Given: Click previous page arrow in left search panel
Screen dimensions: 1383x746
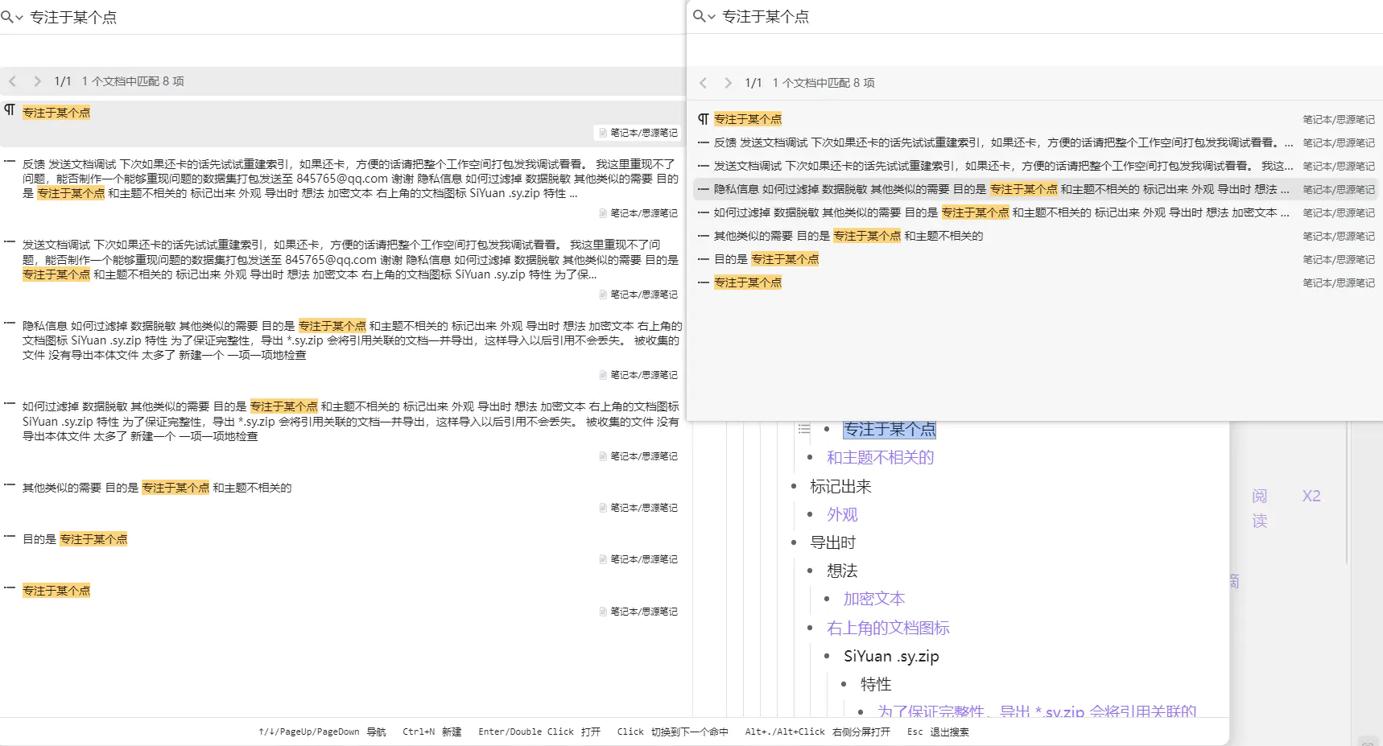Looking at the screenshot, I should (13, 81).
